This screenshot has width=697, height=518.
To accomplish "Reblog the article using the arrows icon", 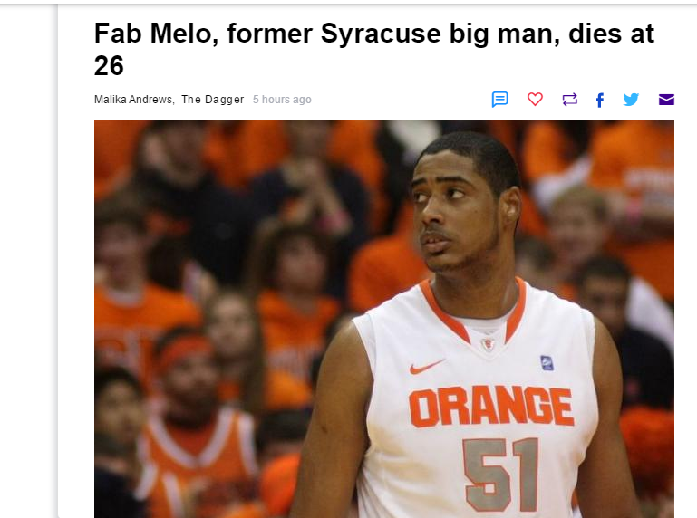I will [x=569, y=100].
